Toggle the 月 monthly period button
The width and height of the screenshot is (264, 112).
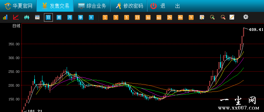click(x=70, y=17)
